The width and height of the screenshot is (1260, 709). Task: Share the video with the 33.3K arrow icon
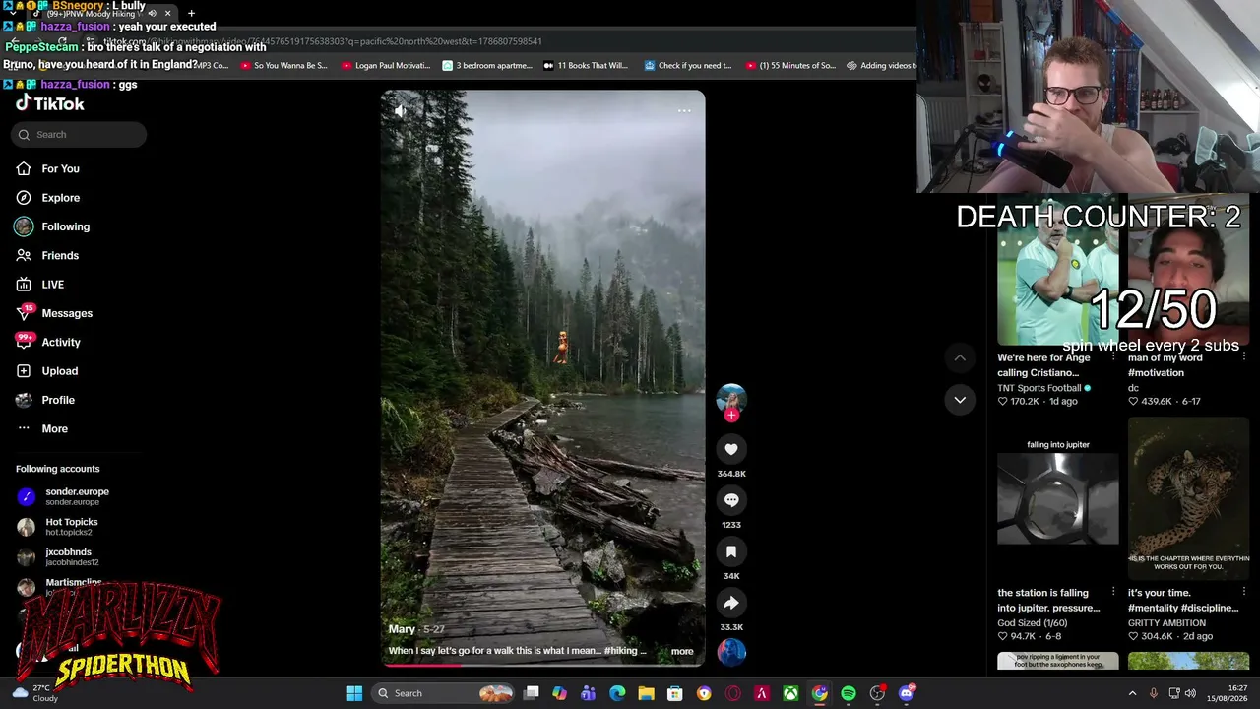[731, 603]
